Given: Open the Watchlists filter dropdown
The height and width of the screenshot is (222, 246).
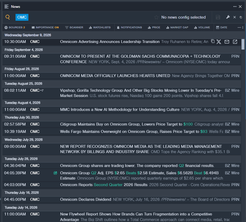Looking at the screenshot, I should [100, 27].
